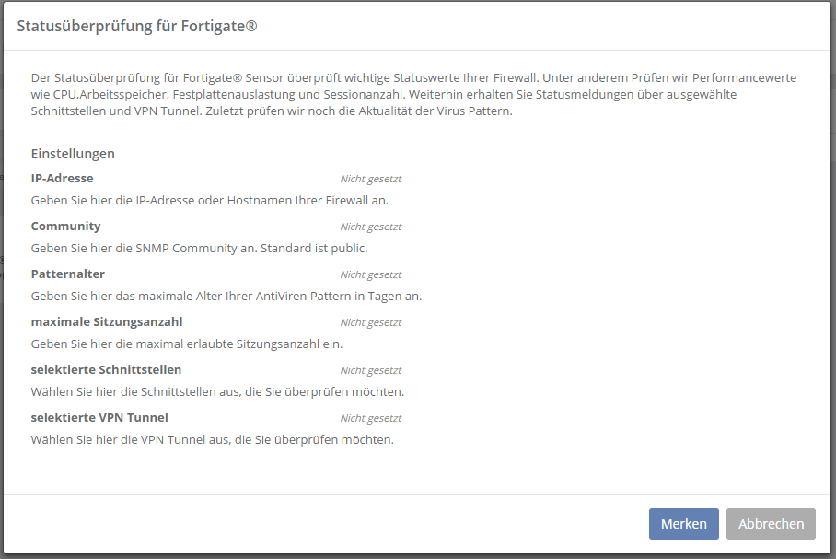Select the Community field label
The height and width of the screenshot is (559, 836).
[65, 226]
